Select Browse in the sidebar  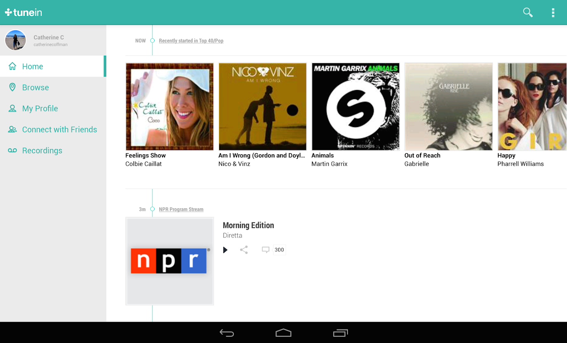point(53,87)
